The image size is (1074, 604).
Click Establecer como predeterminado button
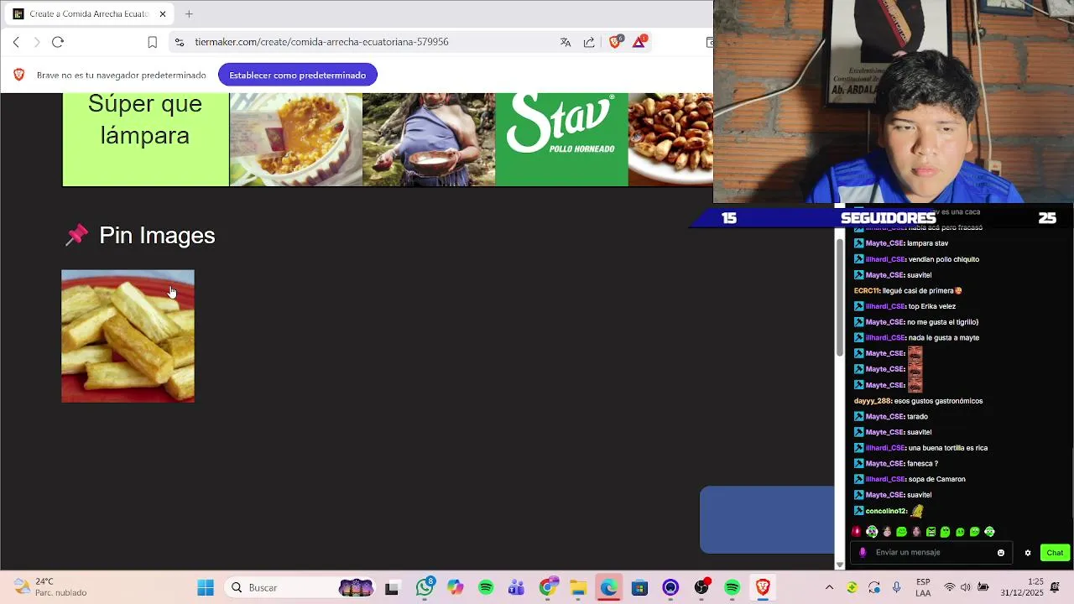297,75
